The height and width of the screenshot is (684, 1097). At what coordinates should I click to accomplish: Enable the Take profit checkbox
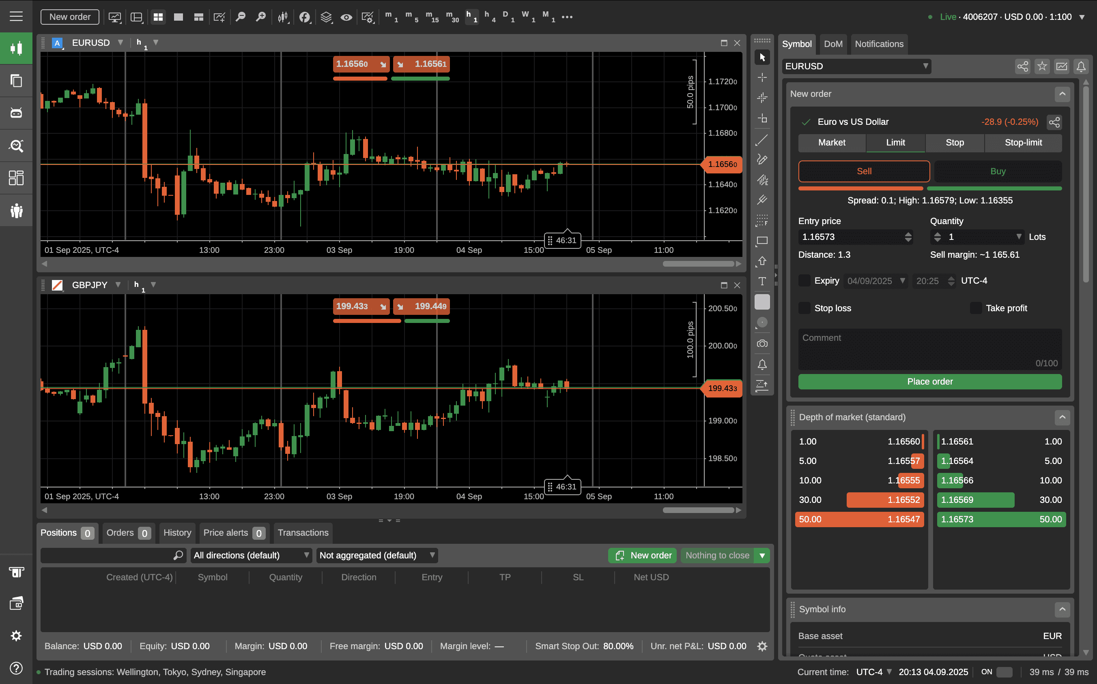click(975, 308)
